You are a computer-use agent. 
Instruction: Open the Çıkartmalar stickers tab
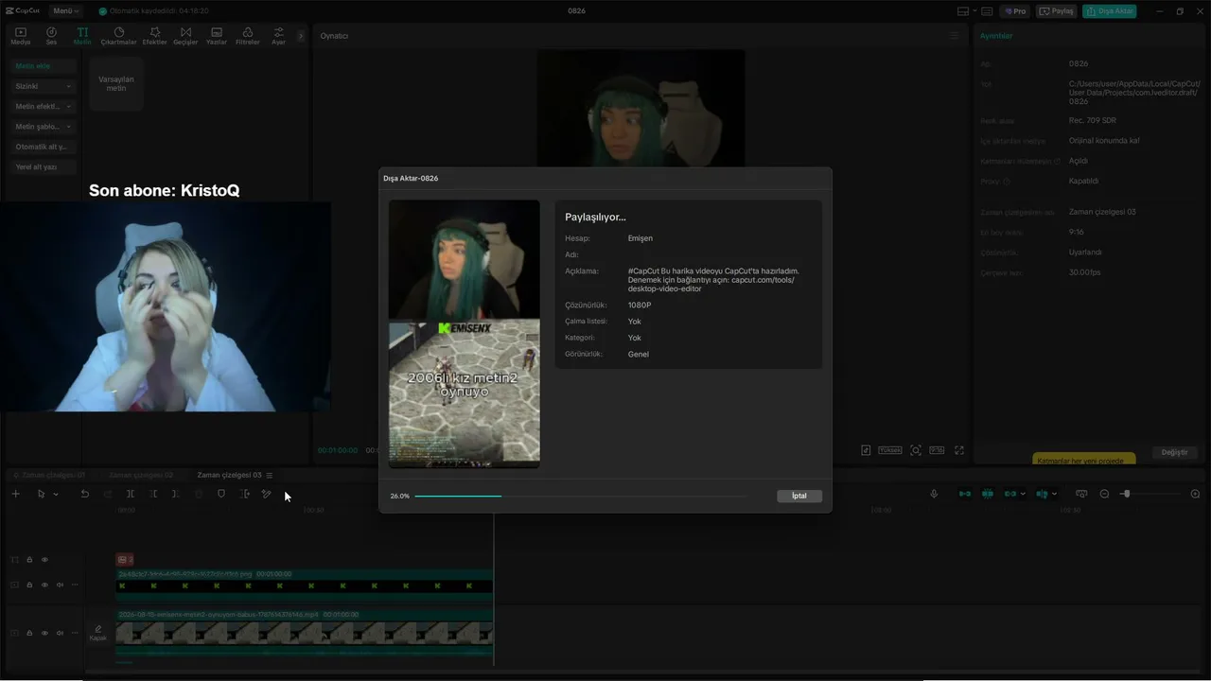(118, 36)
